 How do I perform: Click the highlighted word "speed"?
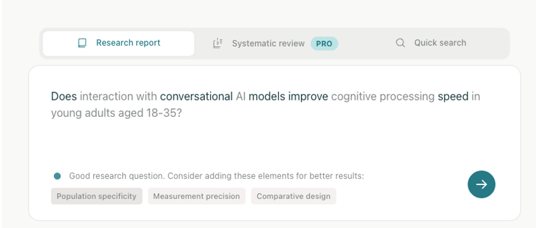tap(453, 97)
